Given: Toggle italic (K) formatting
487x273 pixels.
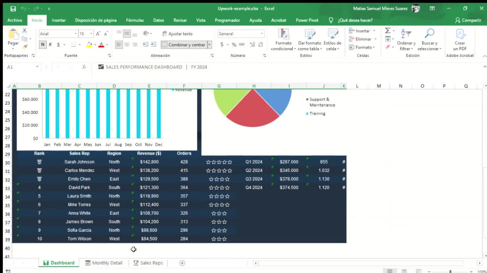Looking at the screenshot, I should click(x=50, y=45).
